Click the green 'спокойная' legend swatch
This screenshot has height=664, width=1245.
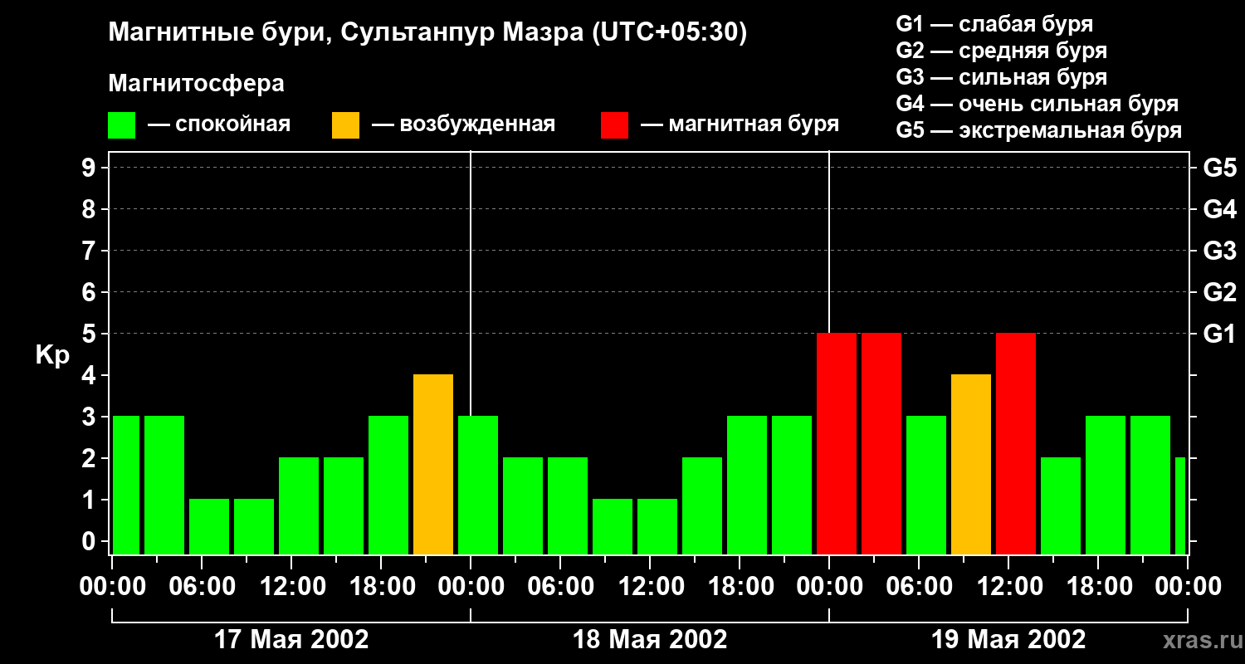click(x=122, y=125)
